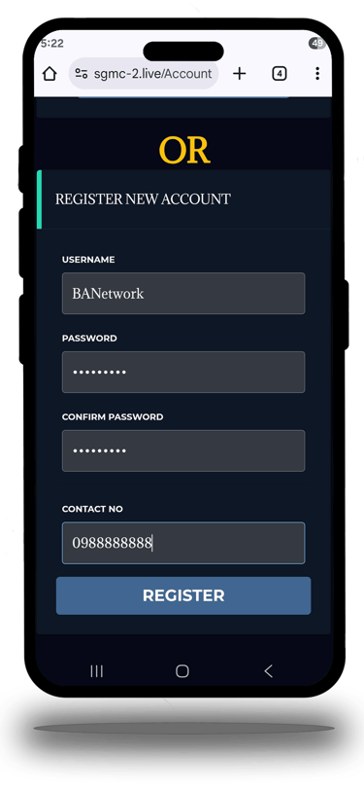Tap the browser home icon
Viewport: 364px width, 790px height.
coord(50,74)
